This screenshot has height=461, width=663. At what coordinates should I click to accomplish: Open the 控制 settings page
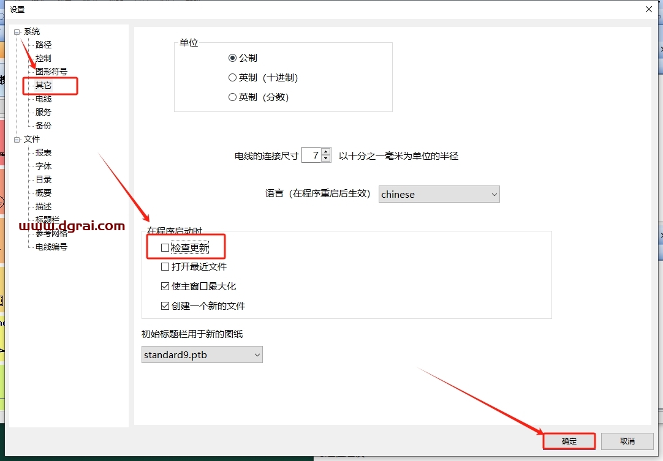(42, 58)
